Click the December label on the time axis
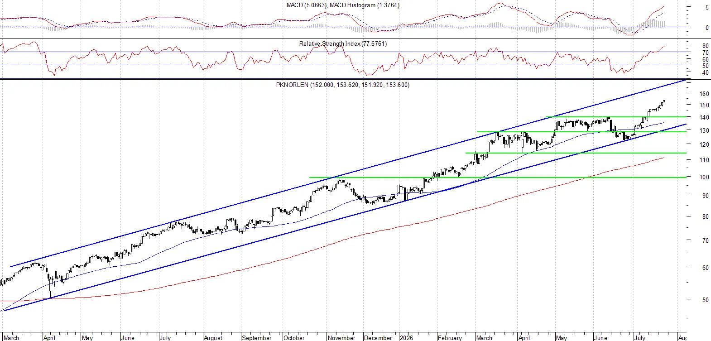 [378, 338]
